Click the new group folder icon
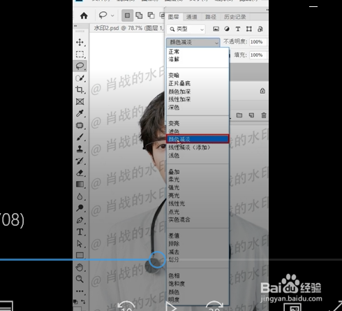 pyautogui.click(x=239, y=115)
